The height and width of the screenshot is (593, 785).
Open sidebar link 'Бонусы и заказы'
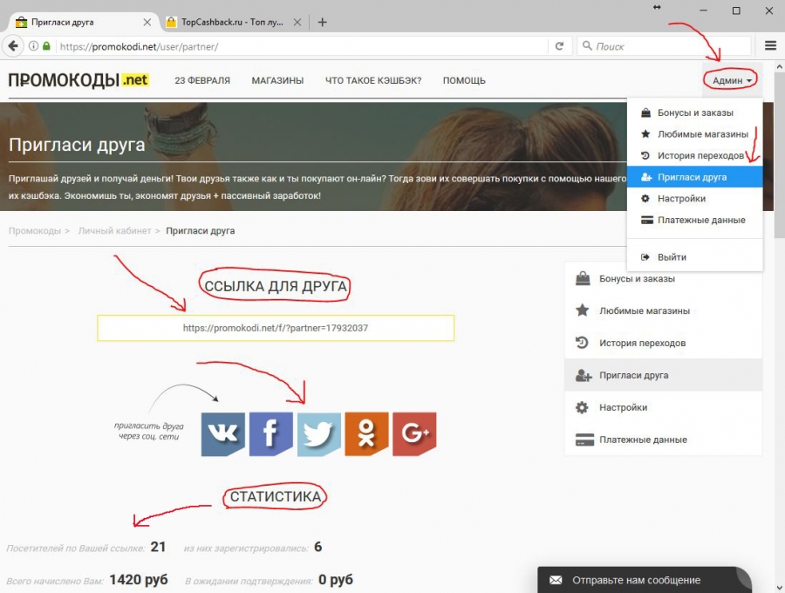(x=664, y=278)
